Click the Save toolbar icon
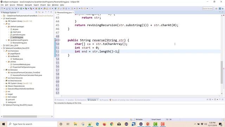The height and width of the screenshot is (127, 225). [7, 8]
